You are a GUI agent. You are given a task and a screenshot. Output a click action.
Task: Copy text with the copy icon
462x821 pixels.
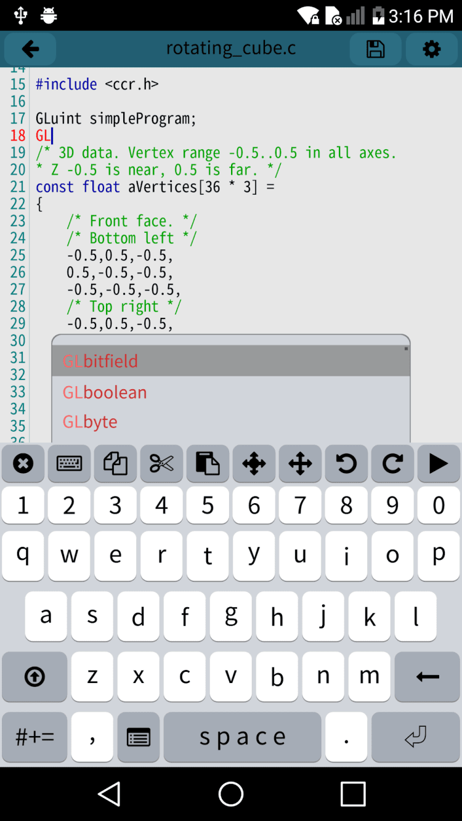click(115, 463)
